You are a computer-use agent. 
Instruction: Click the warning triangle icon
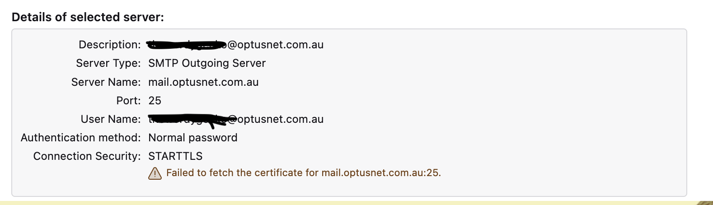point(155,173)
